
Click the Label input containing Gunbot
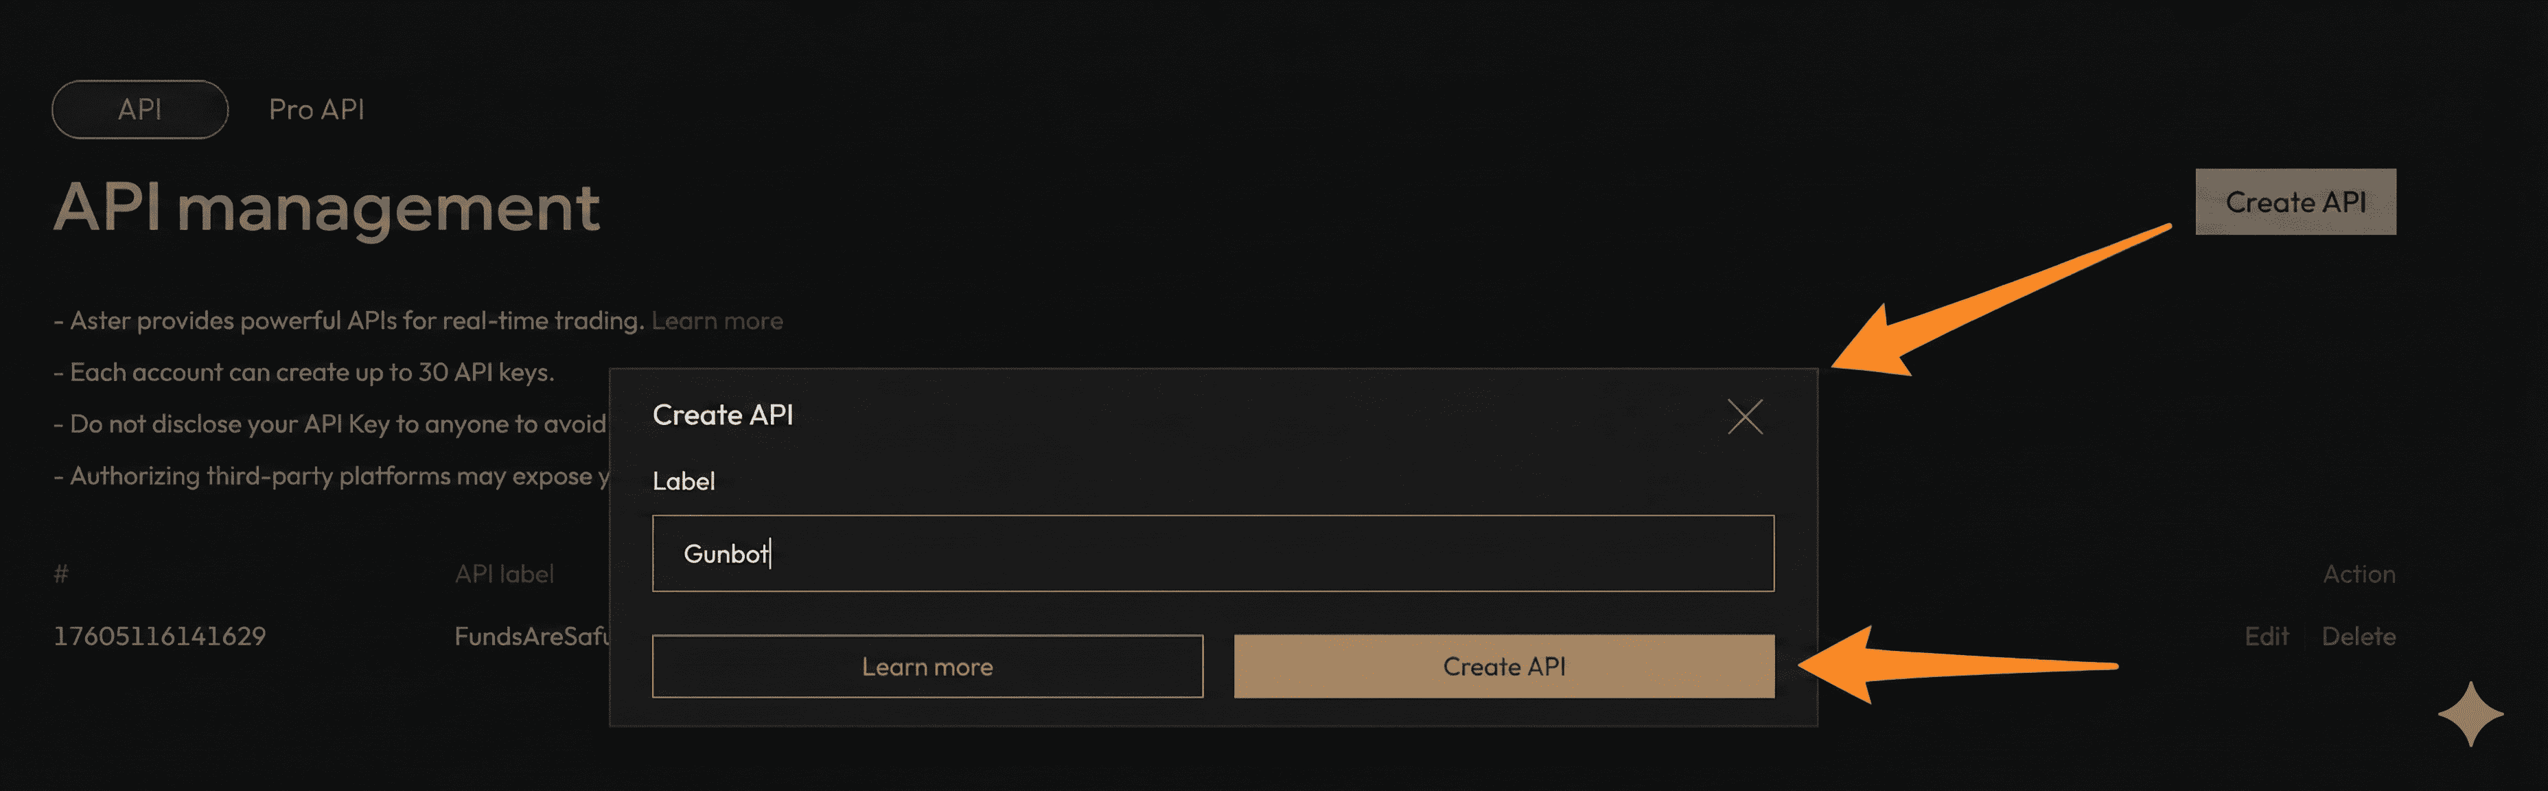point(1213,553)
